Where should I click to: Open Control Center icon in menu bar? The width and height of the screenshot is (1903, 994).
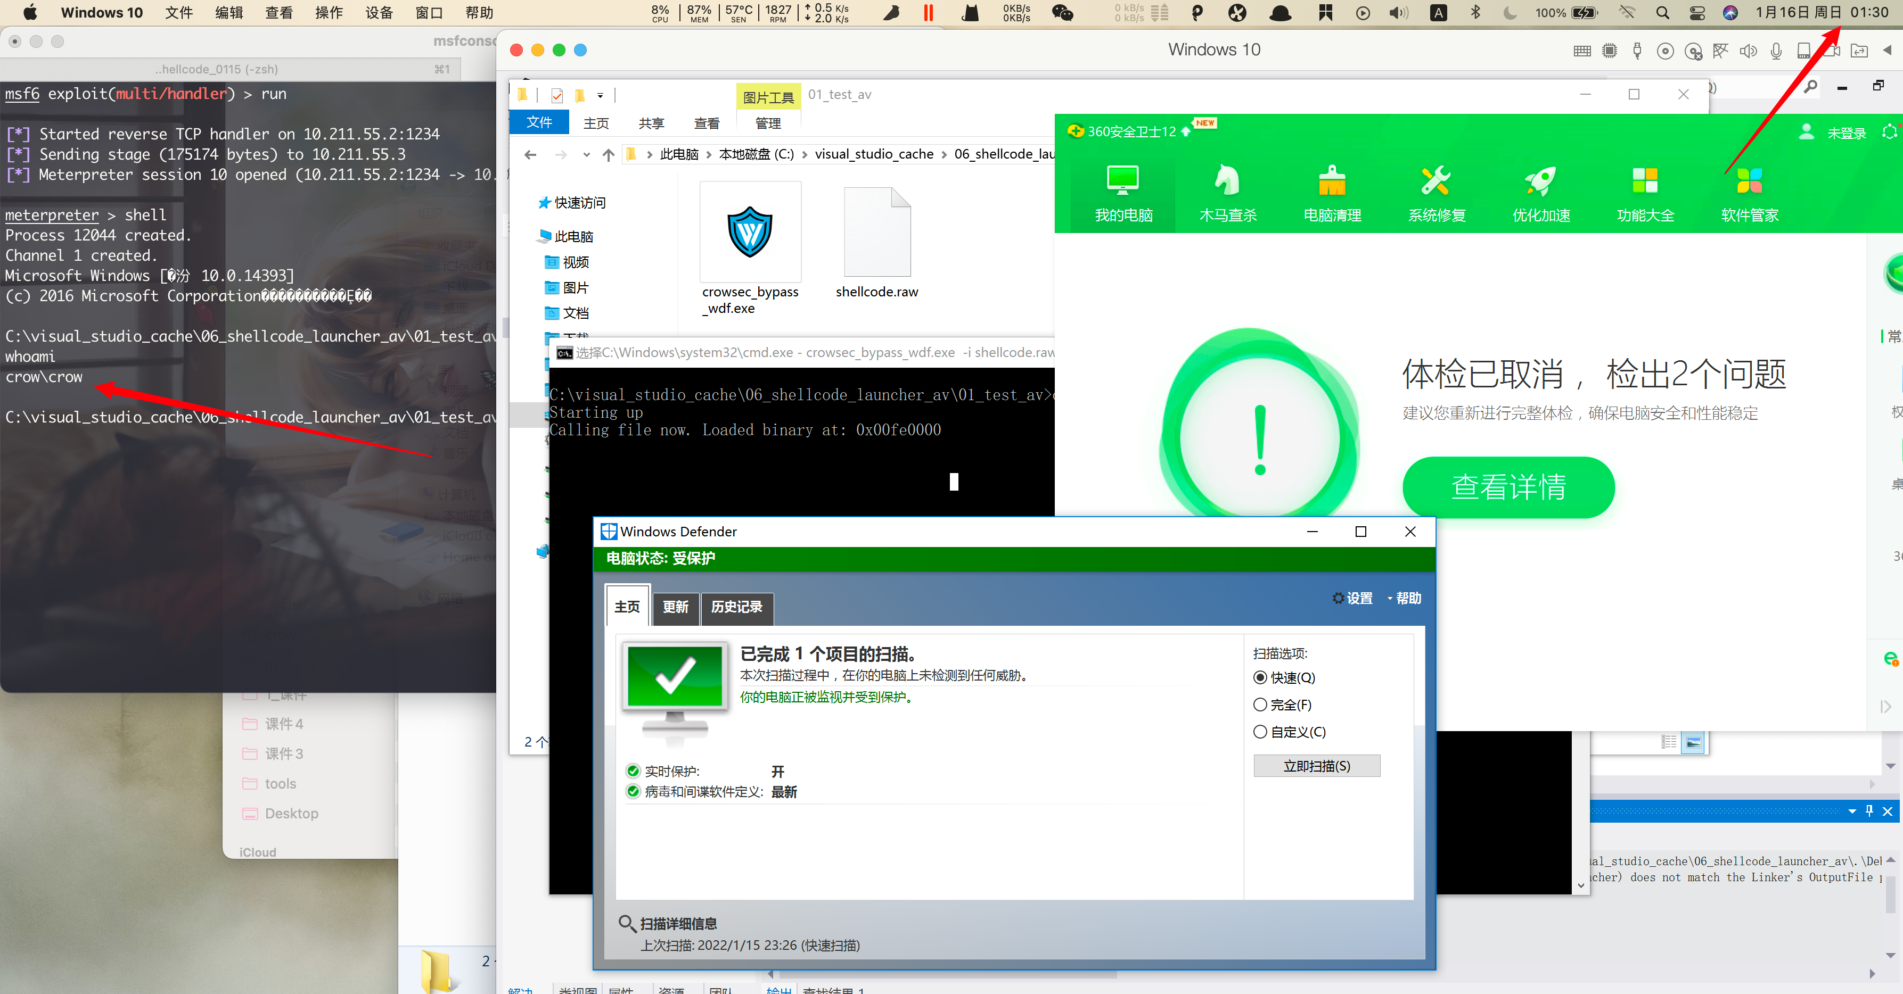pyautogui.click(x=1697, y=13)
